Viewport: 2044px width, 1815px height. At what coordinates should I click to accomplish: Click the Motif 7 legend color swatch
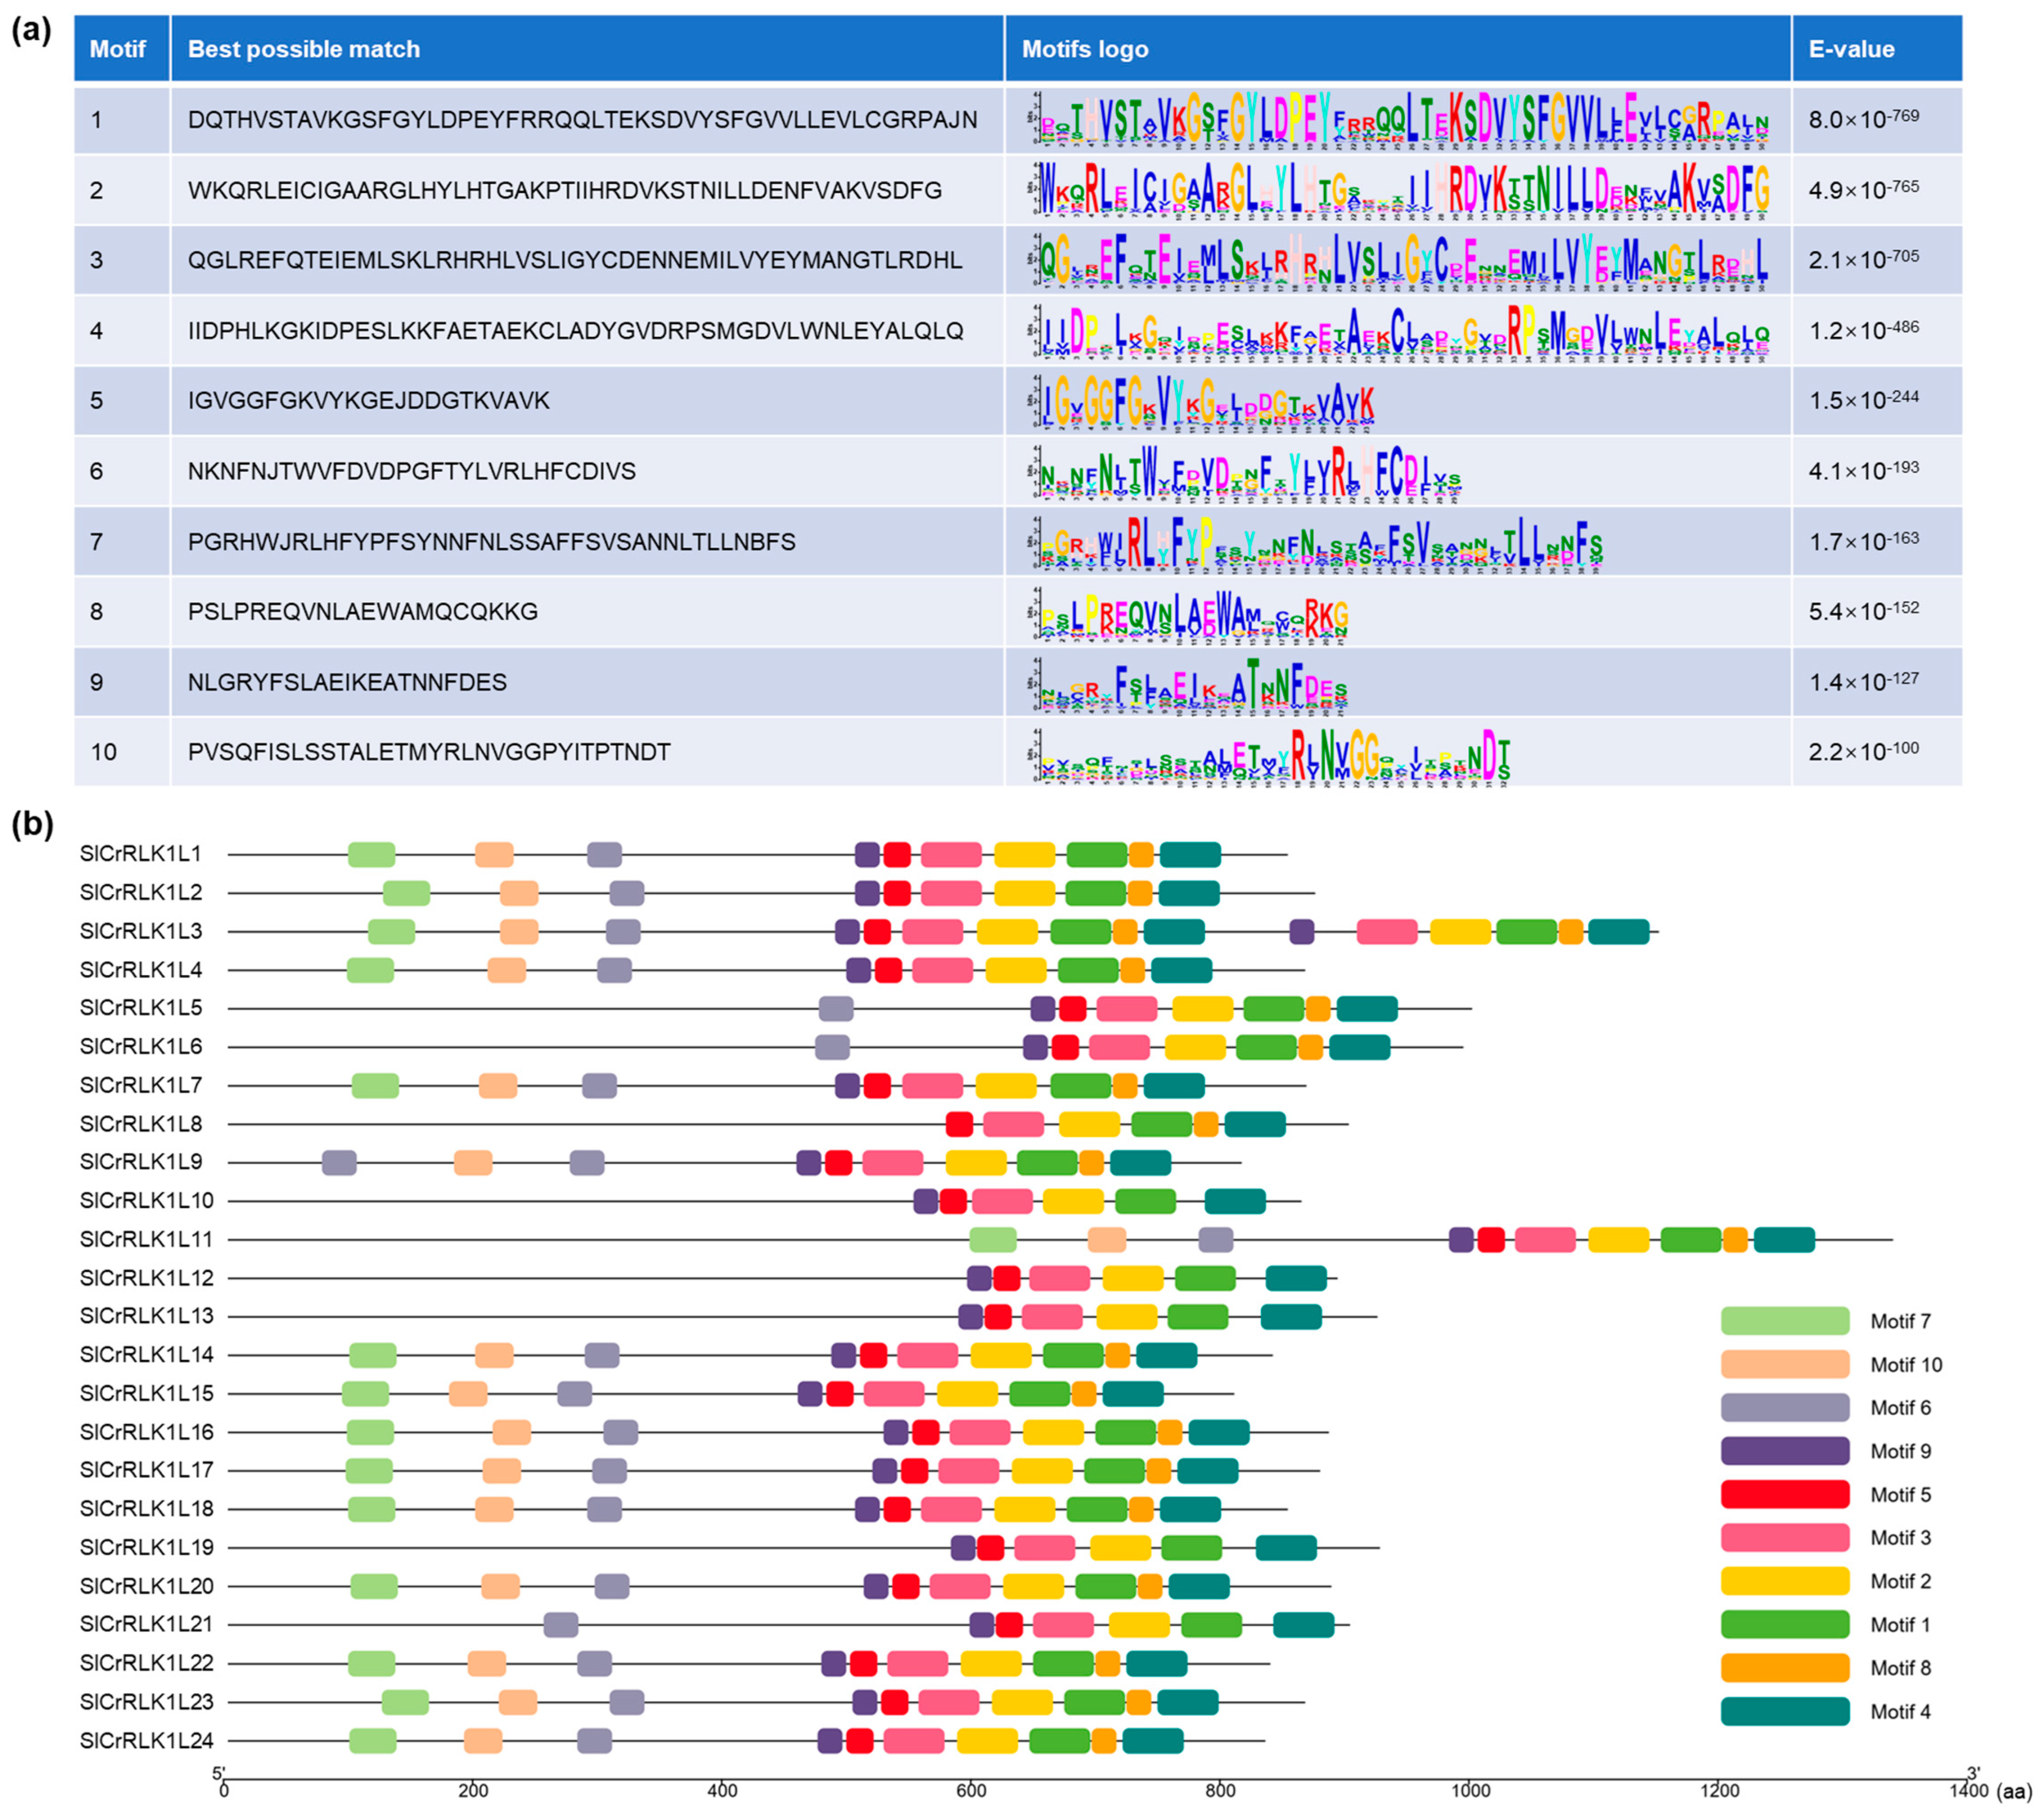1784,1320
